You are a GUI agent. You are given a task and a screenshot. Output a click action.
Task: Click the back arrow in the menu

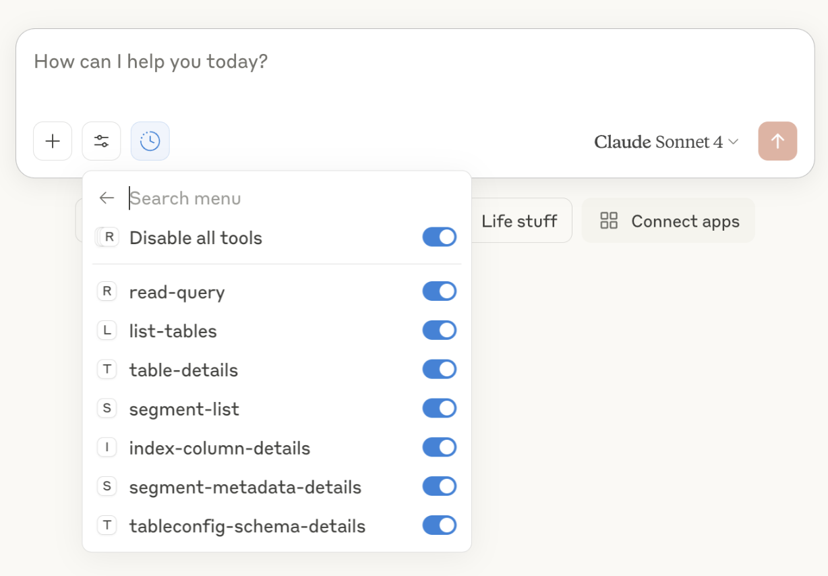[x=107, y=198]
